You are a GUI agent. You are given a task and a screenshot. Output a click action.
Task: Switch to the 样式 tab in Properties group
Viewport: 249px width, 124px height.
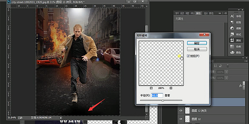click(192, 13)
